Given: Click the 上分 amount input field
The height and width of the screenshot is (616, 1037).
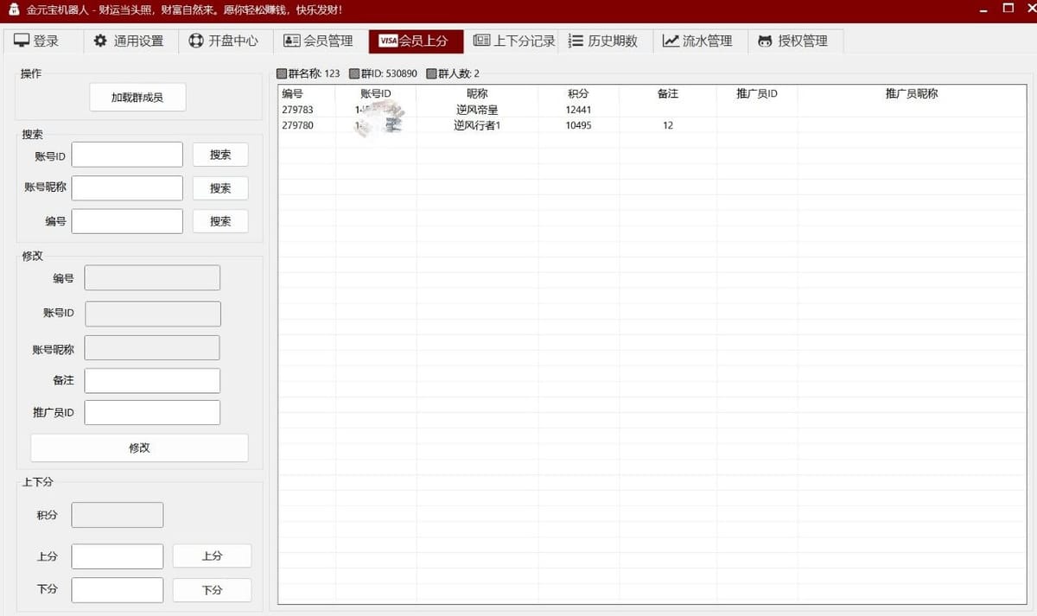Looking at the screenshot, I should tap(118, 556).
